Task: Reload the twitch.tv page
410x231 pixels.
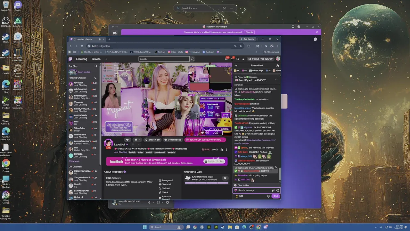Action: [x=82, y=46]
